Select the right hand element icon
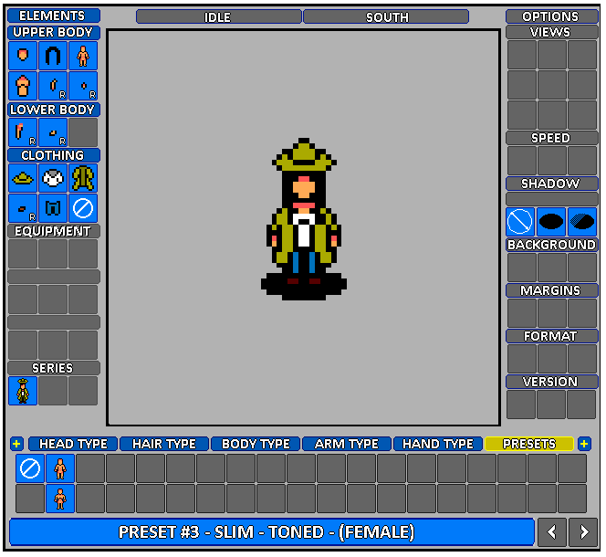The image size is (606, 557). [83, 86]
